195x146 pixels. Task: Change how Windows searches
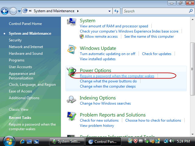(105, 103)
